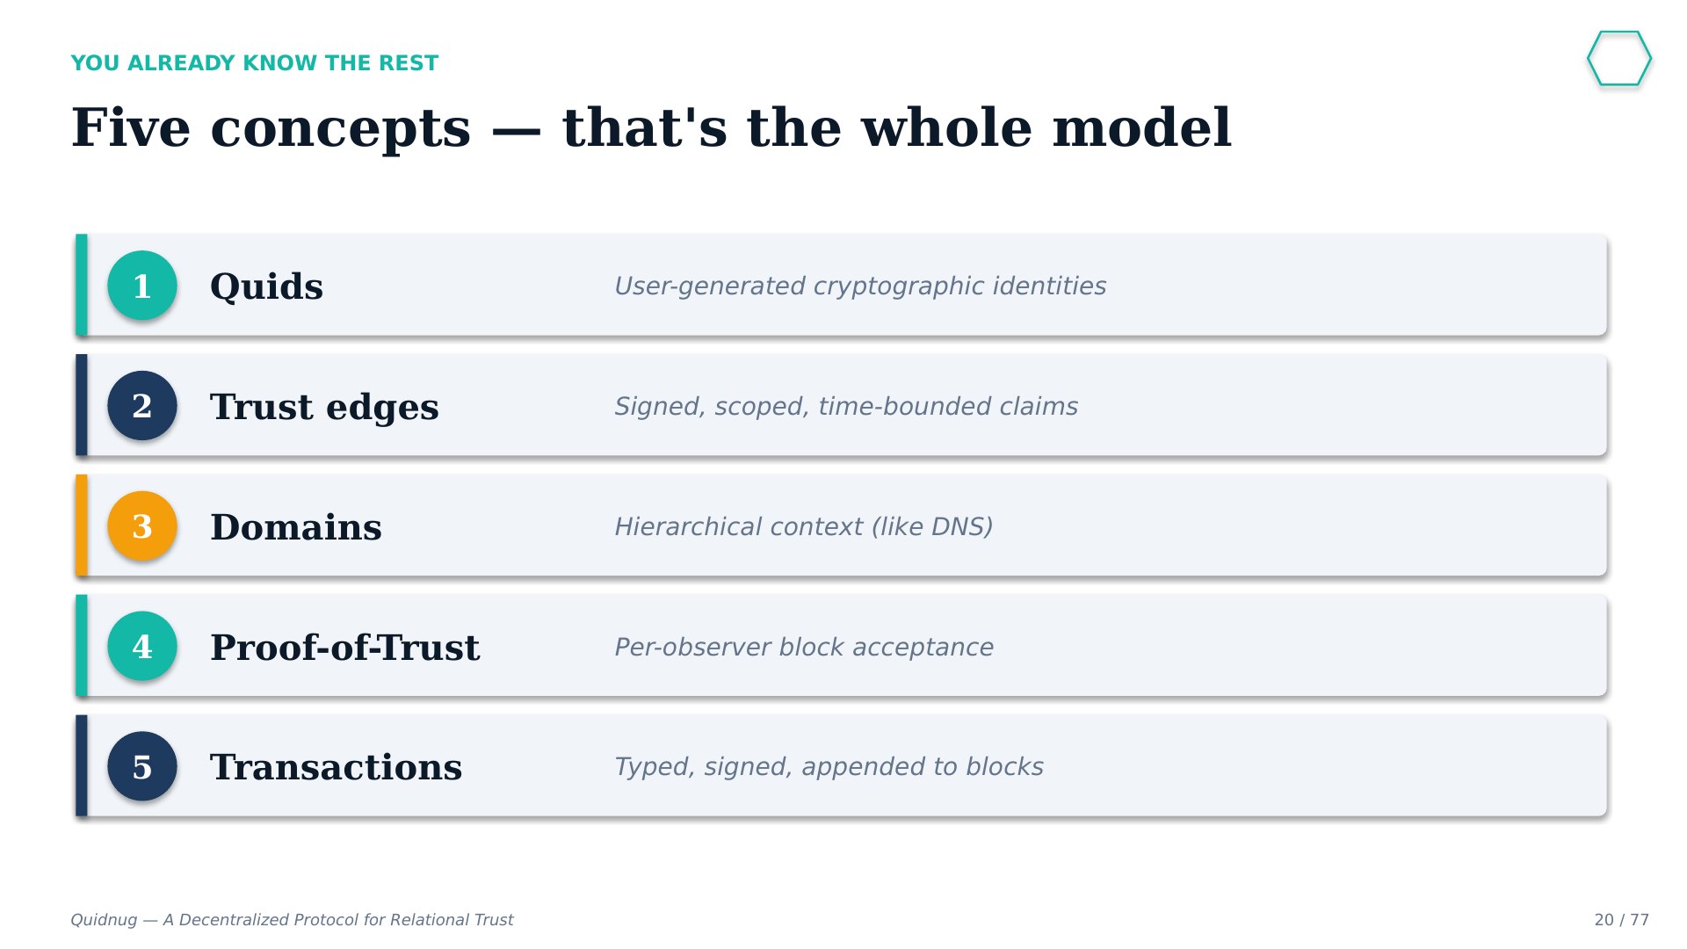Select the Proof-of-Trust heading
Viewport: 1687px width, 949px height.
[x=344, y=648]
